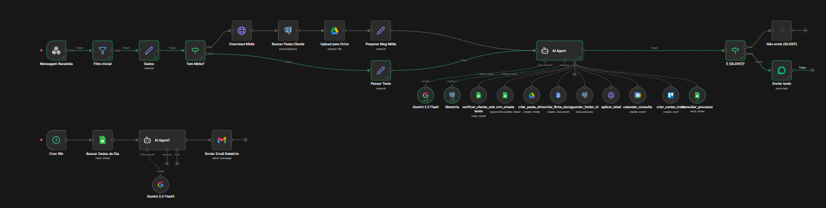
Task: Open the Dados edit node
Action: click(x=149, y=50)
